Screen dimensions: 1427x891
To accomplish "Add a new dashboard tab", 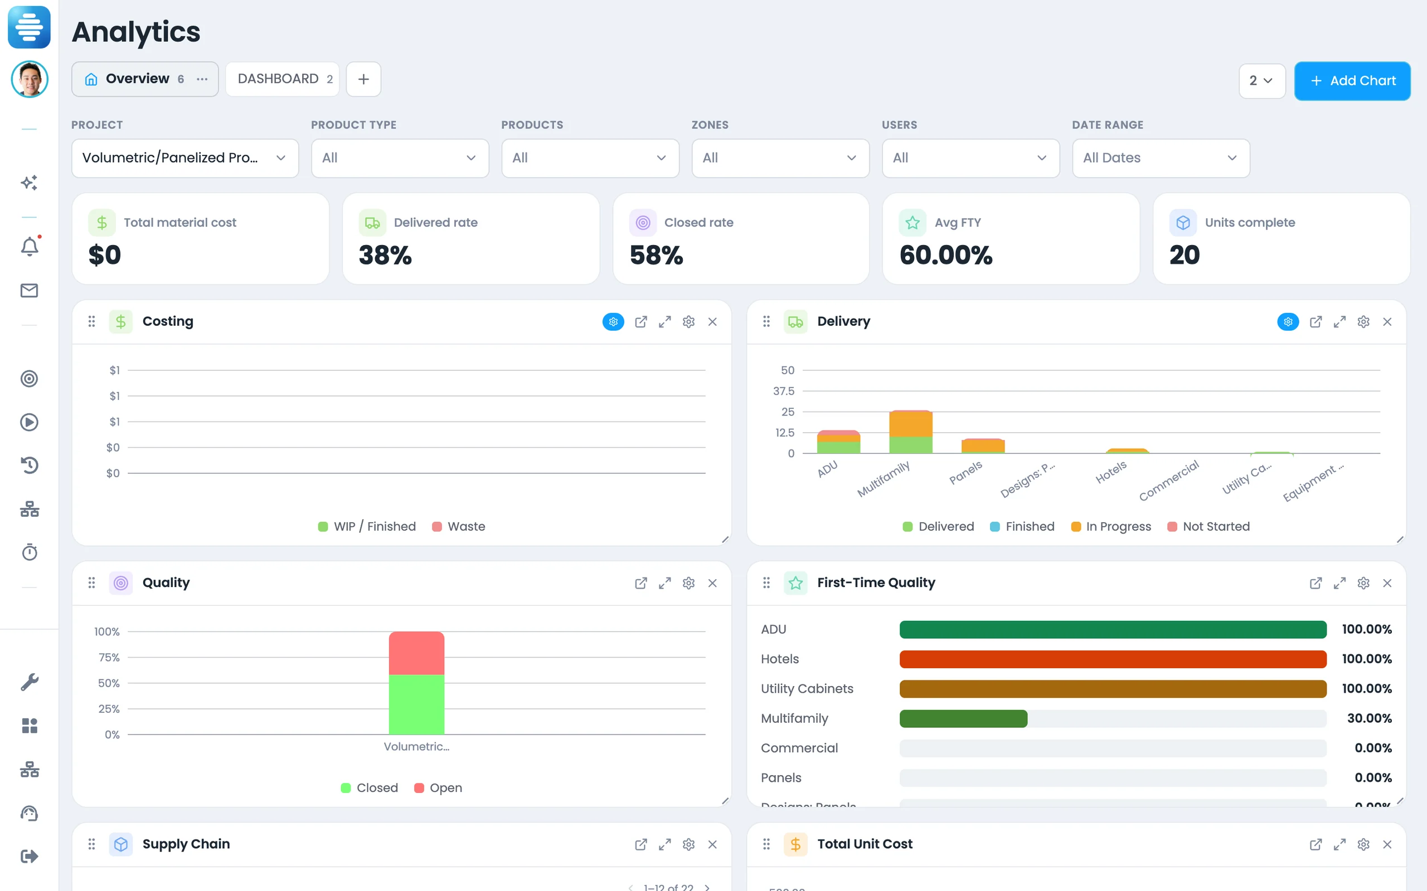I will click(x=363, y=79).
